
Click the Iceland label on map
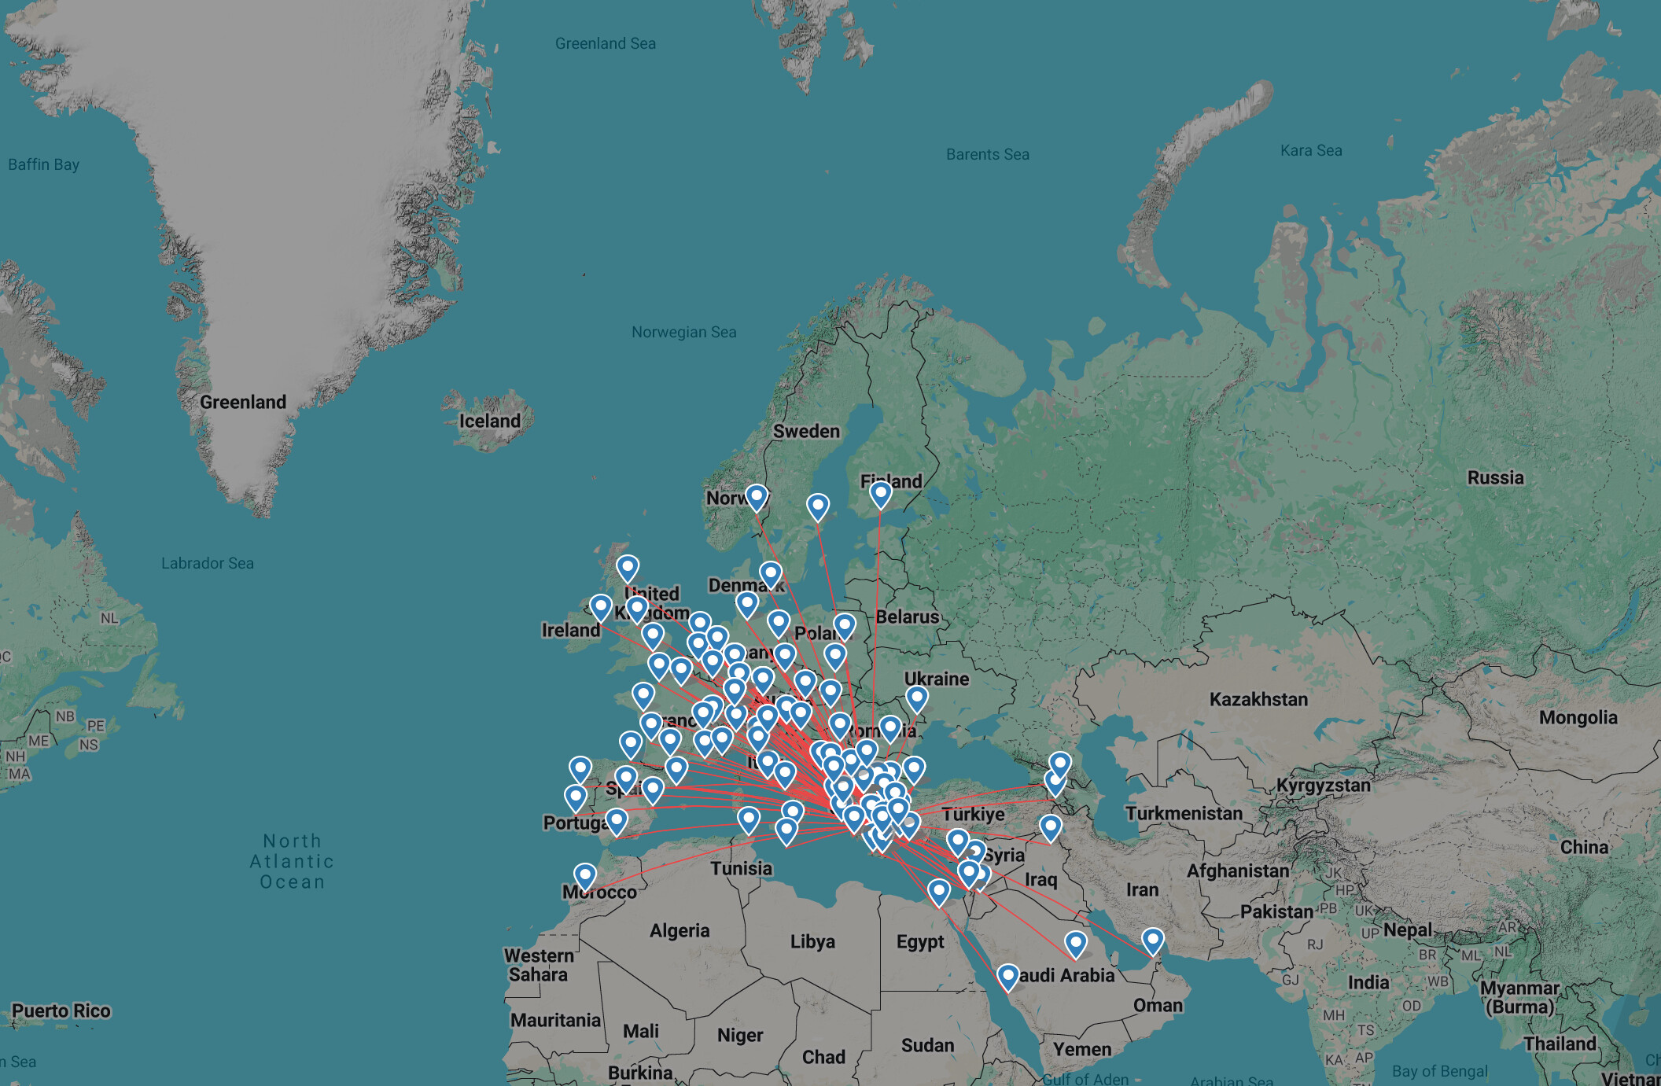pyautogui.click(x=489, y=421)
